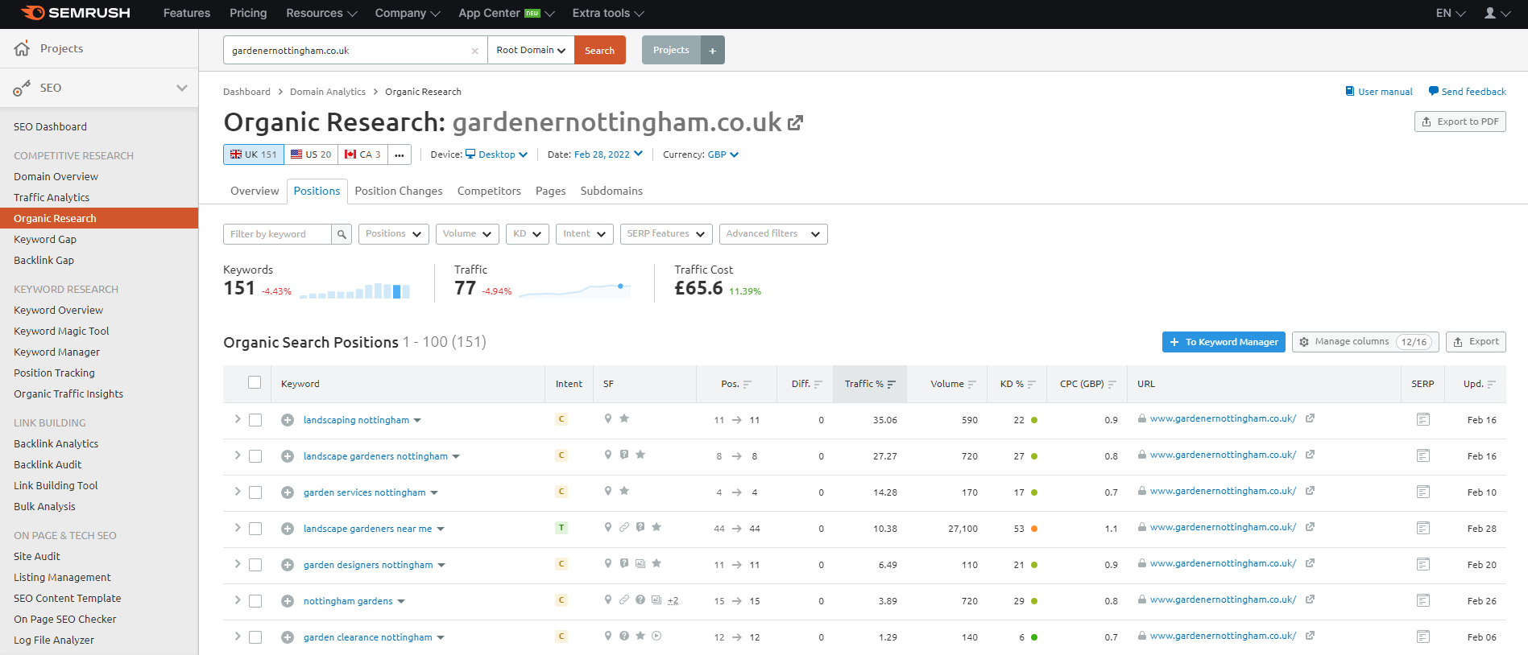Screen dimensions: 1528x655
Task: Add 'nottingham gardens' via plus icon
Action: coord(288,601)
